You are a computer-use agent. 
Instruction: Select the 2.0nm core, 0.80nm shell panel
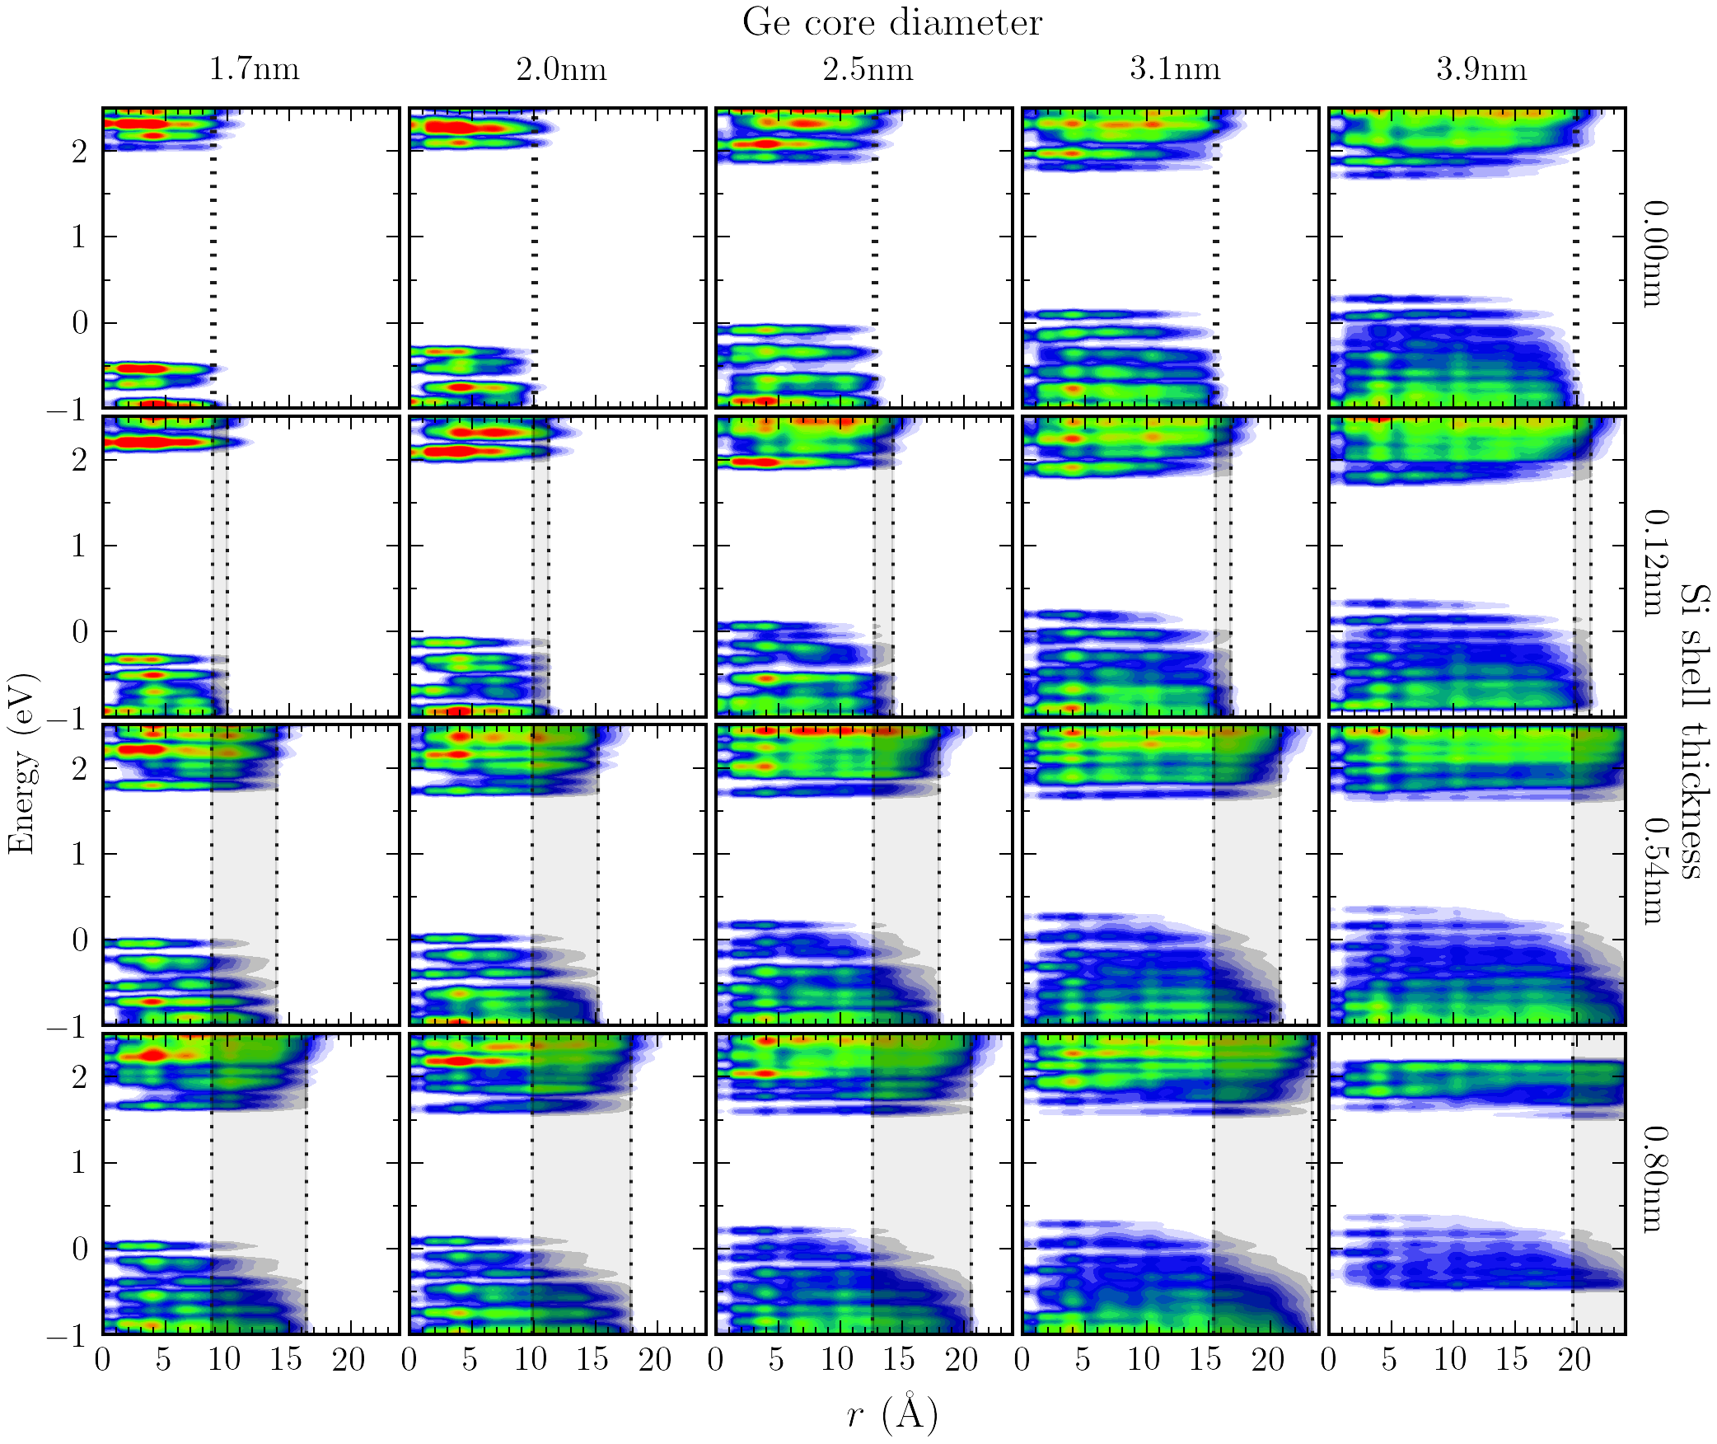coord(557,1184)
